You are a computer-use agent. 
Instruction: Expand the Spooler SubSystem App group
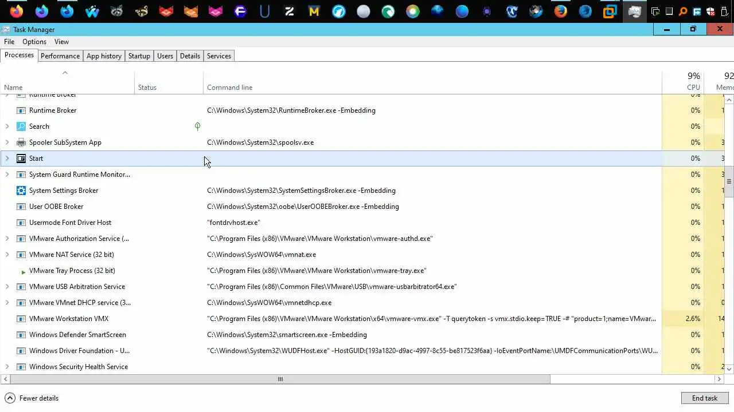7,142
